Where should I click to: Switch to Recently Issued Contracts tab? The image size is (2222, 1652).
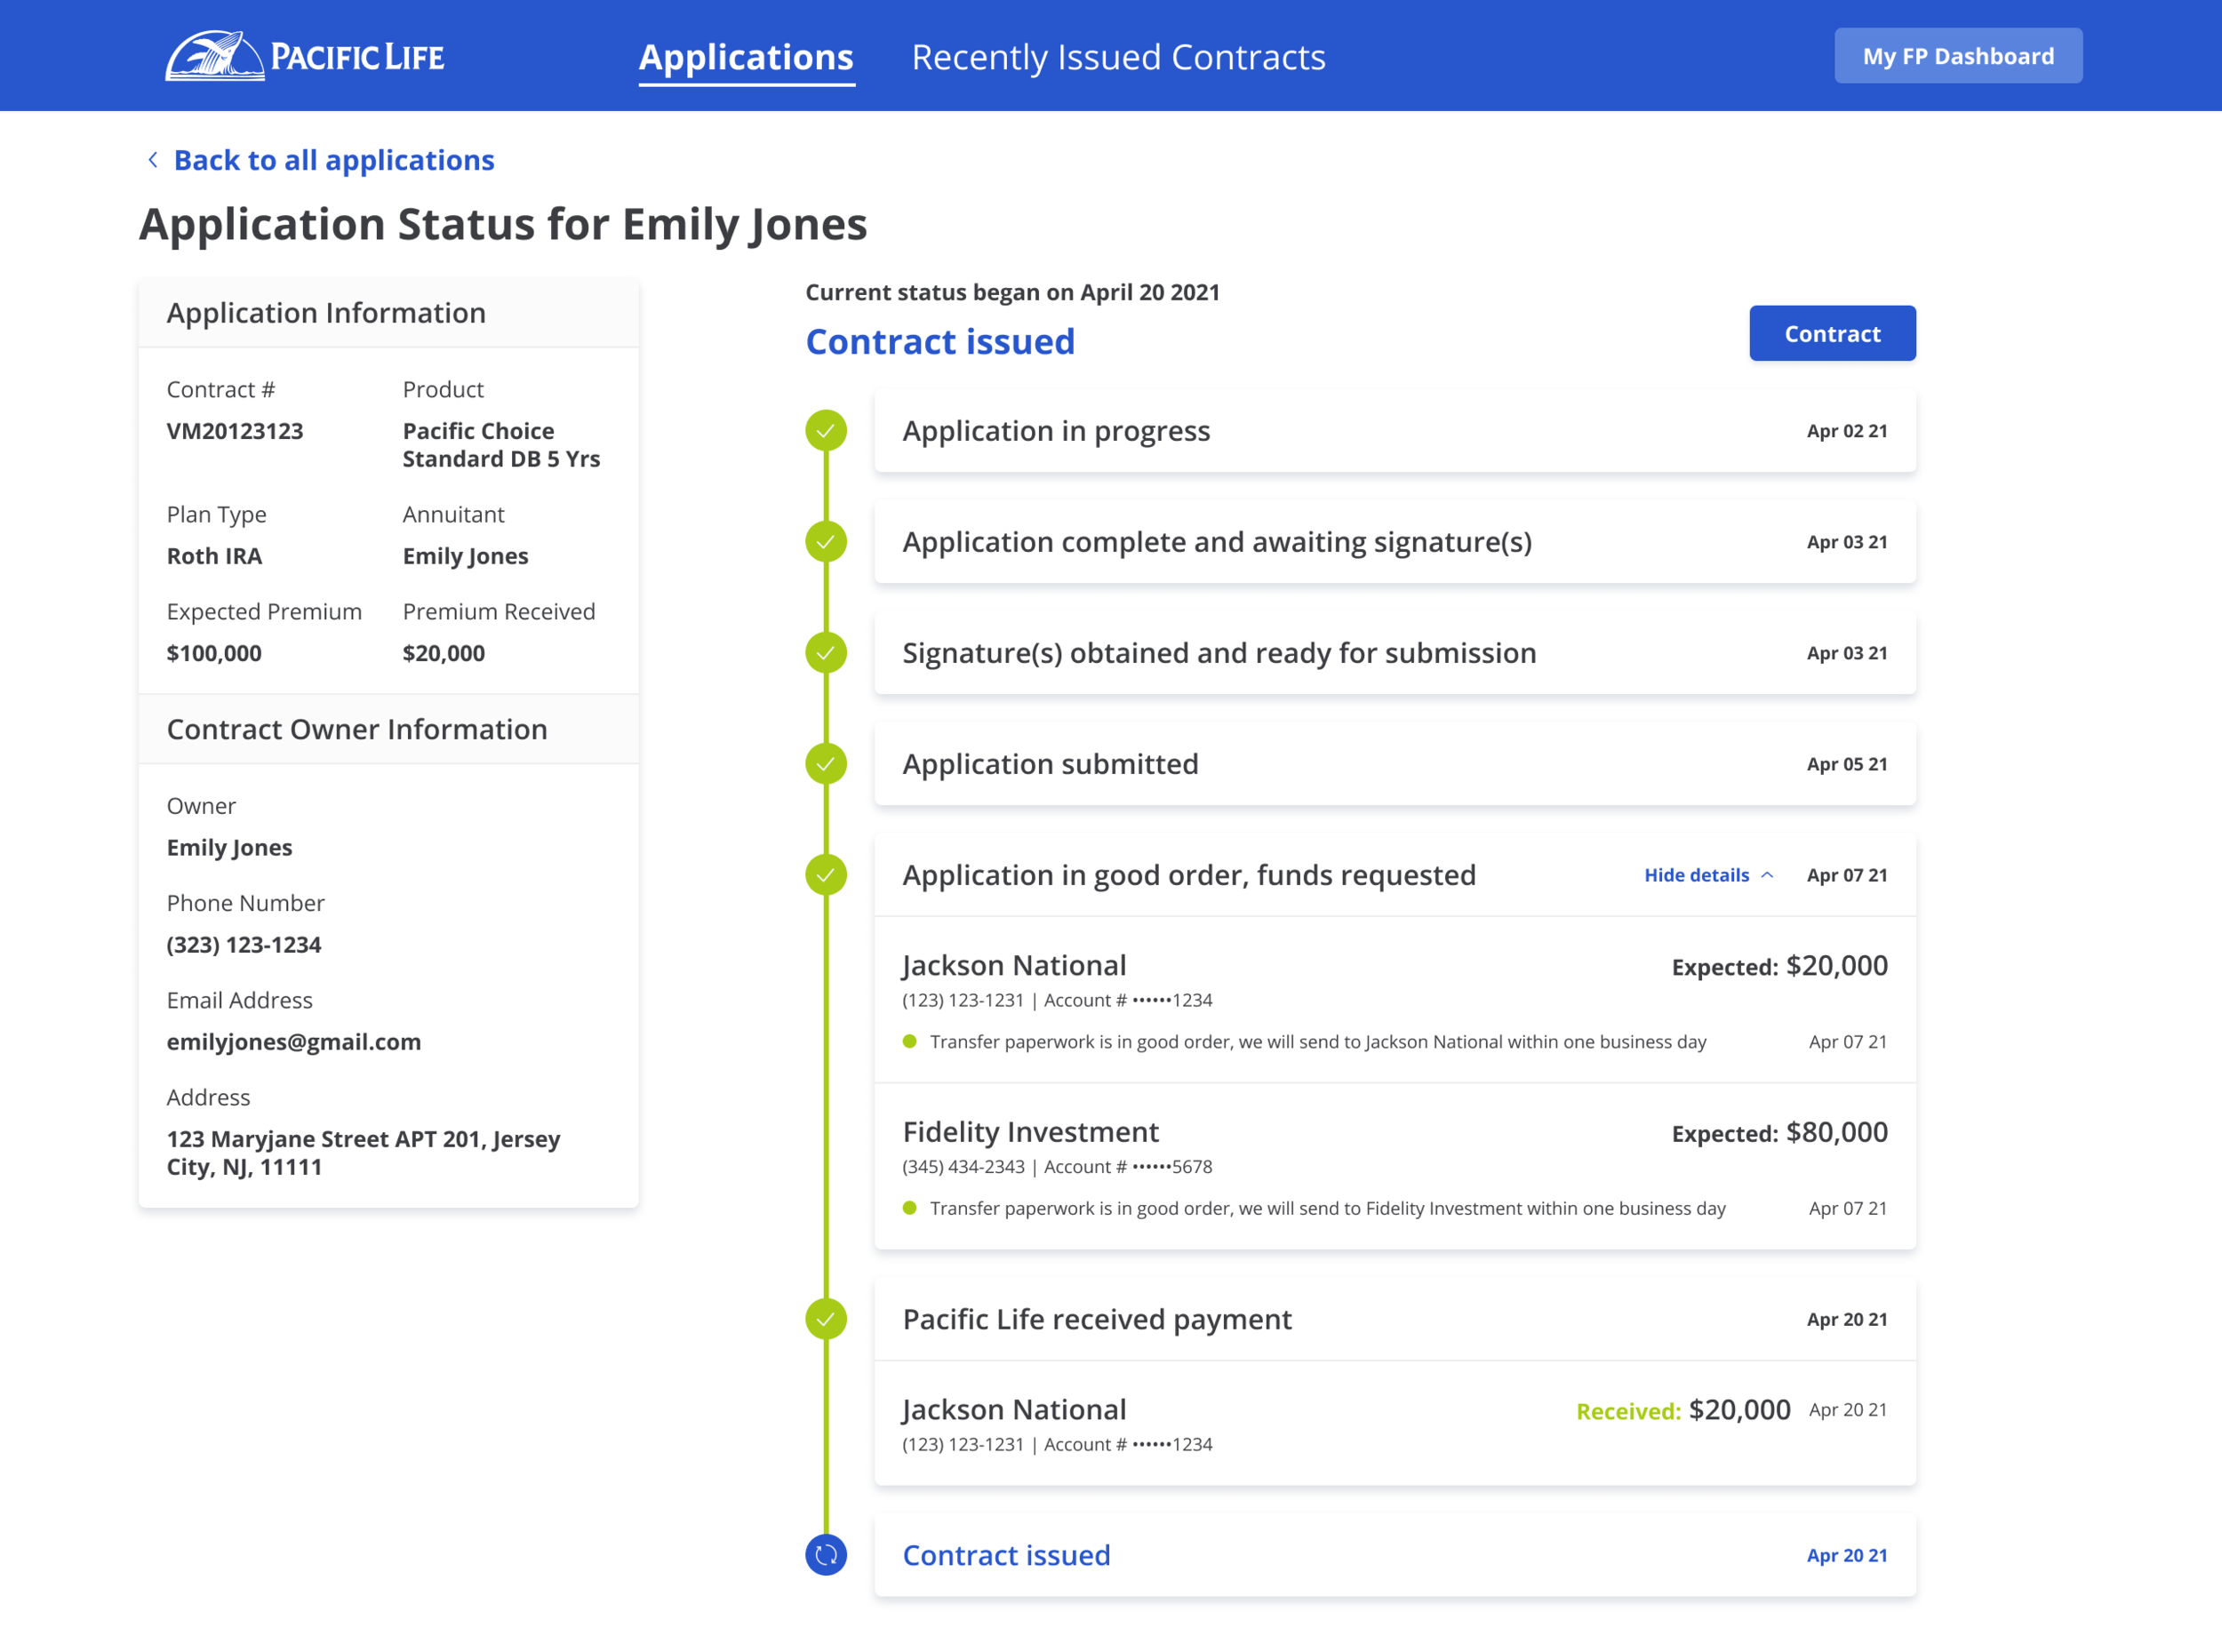click(x=1118, y=57)
